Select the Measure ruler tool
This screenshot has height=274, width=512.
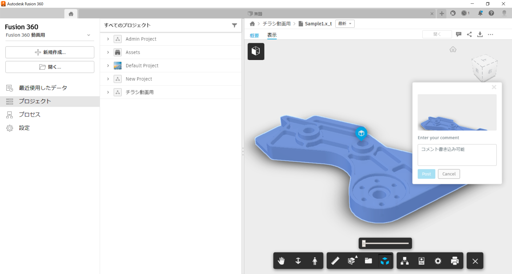(335, 261)
